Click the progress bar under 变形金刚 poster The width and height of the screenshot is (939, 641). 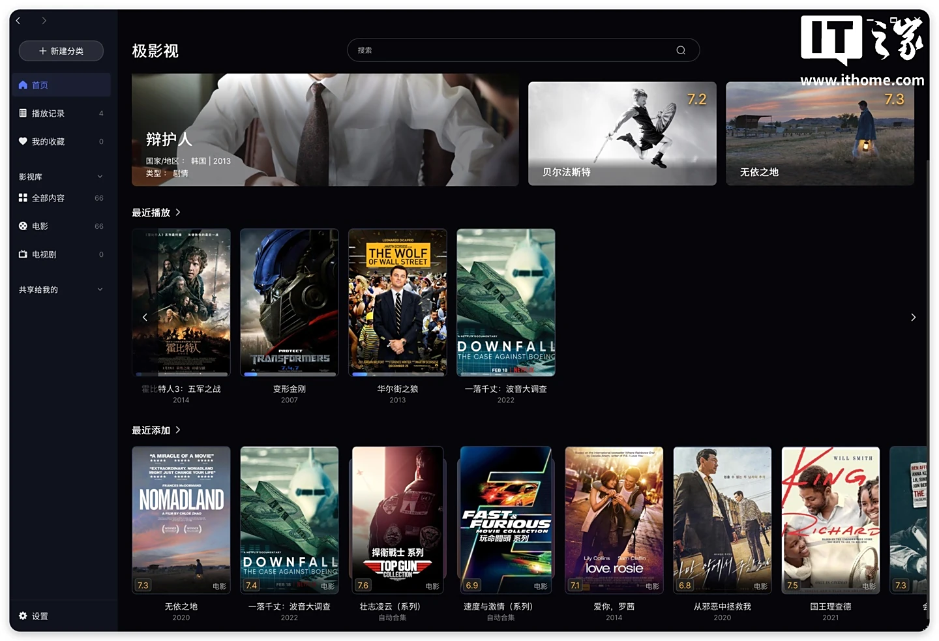point(290,374)
